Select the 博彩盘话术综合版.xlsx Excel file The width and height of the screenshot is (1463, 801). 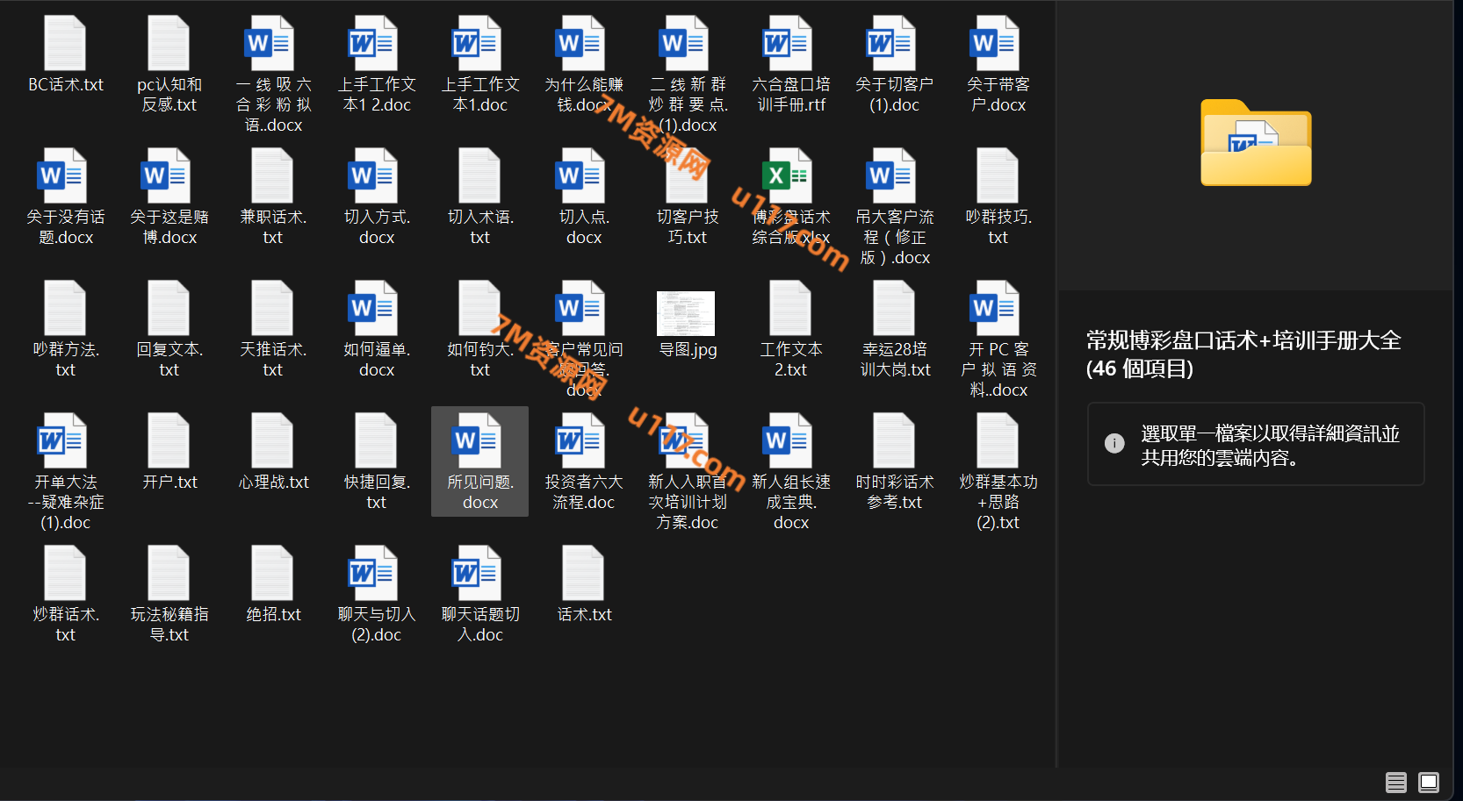[789, 176]
